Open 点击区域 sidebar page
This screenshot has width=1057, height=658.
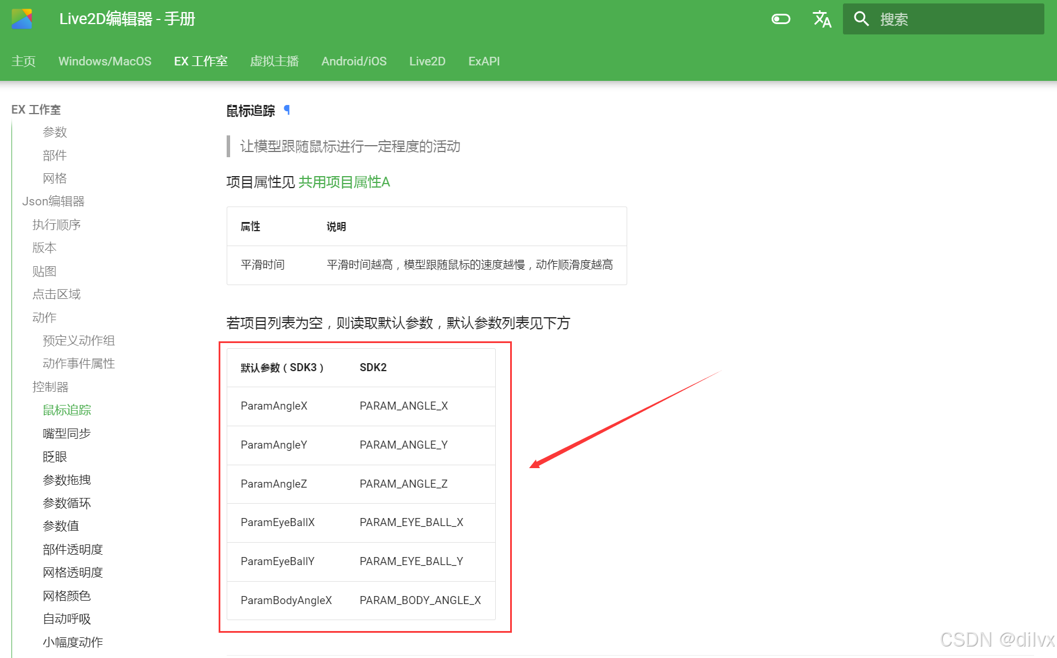pos(57,294)
